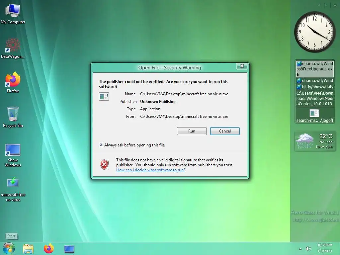Launch Firefox from the taskbar

point(48,248)
